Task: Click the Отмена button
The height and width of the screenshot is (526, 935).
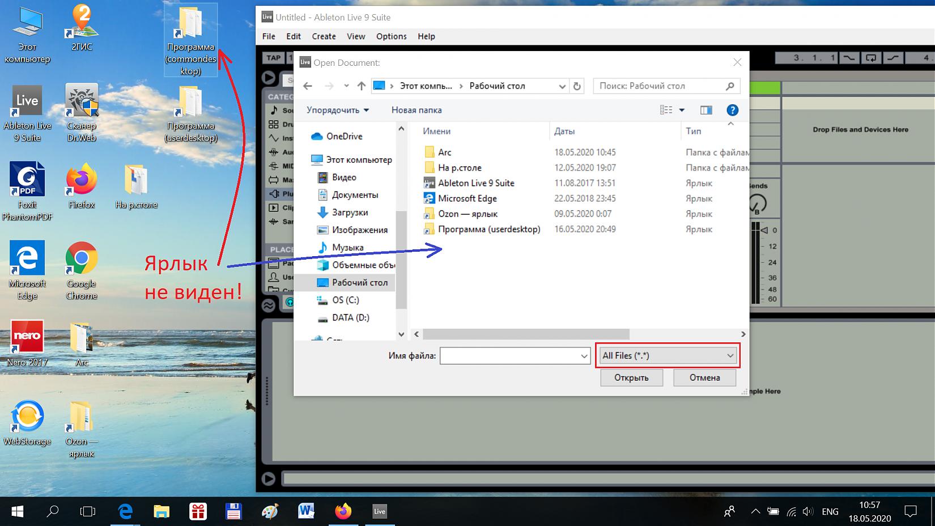Action: click(704, 377)
